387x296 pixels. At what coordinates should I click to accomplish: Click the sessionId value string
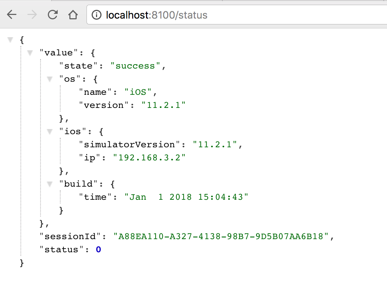[x=221, y=236]
